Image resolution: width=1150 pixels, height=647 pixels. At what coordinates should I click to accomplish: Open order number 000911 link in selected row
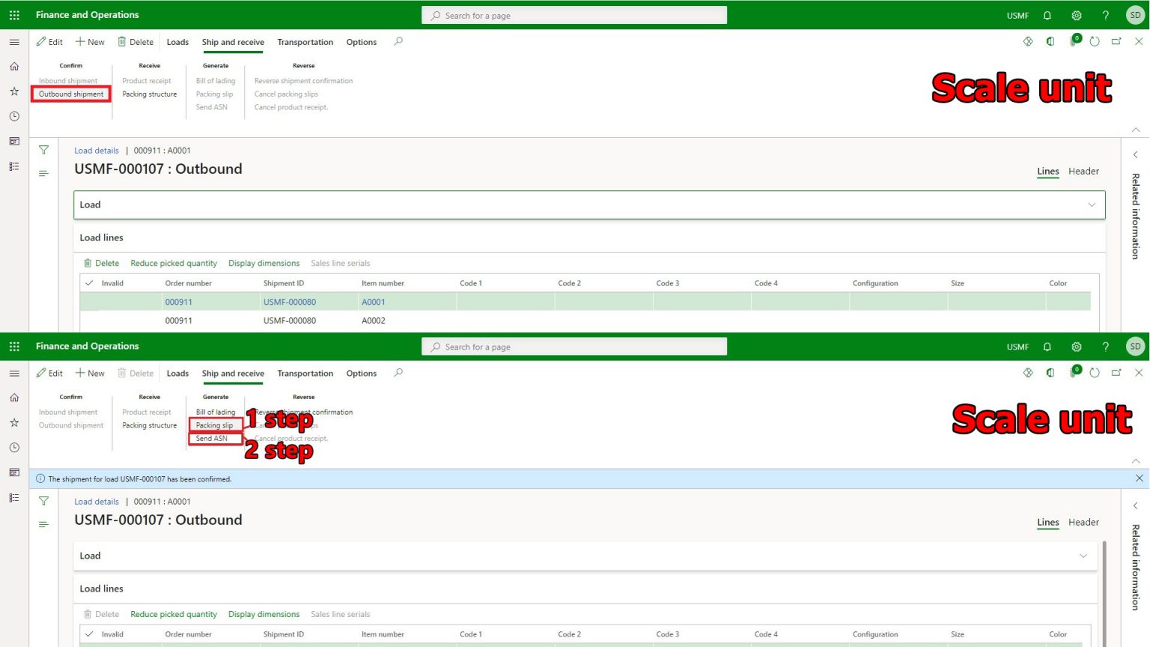(179, 303)
